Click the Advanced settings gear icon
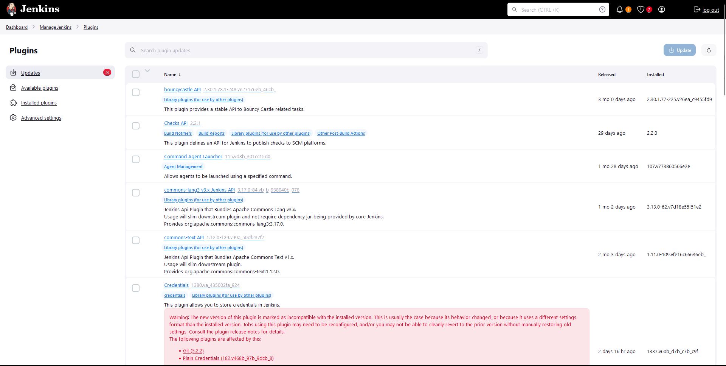The width and height of the screenshot is (726, 366). (x=13, y=118)
